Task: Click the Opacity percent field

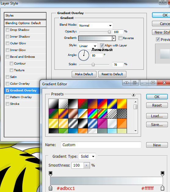Action: [118, 32]
